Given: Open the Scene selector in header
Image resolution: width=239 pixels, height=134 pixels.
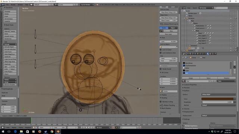Looking at the screenshot, I should [x=66, y=5].
